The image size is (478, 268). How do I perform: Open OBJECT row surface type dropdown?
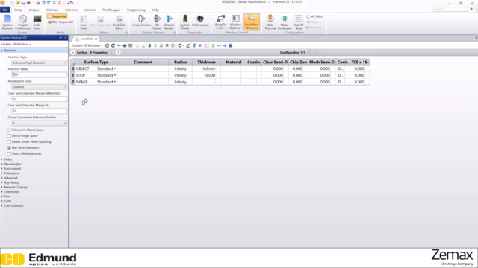point(115,68)
